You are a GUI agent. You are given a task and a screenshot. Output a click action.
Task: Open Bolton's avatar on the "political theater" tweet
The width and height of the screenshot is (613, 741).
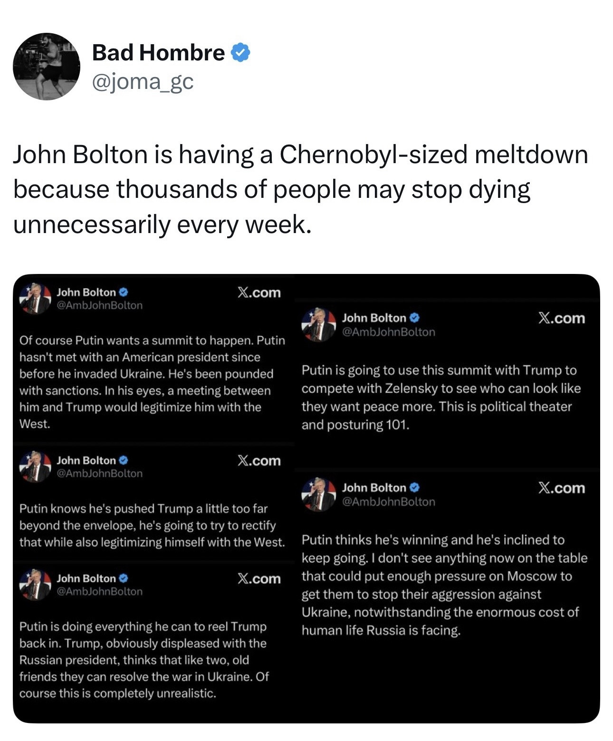coord(318,325)
